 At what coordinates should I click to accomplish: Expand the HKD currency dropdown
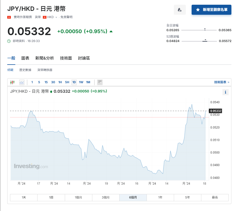pos(56,17)
